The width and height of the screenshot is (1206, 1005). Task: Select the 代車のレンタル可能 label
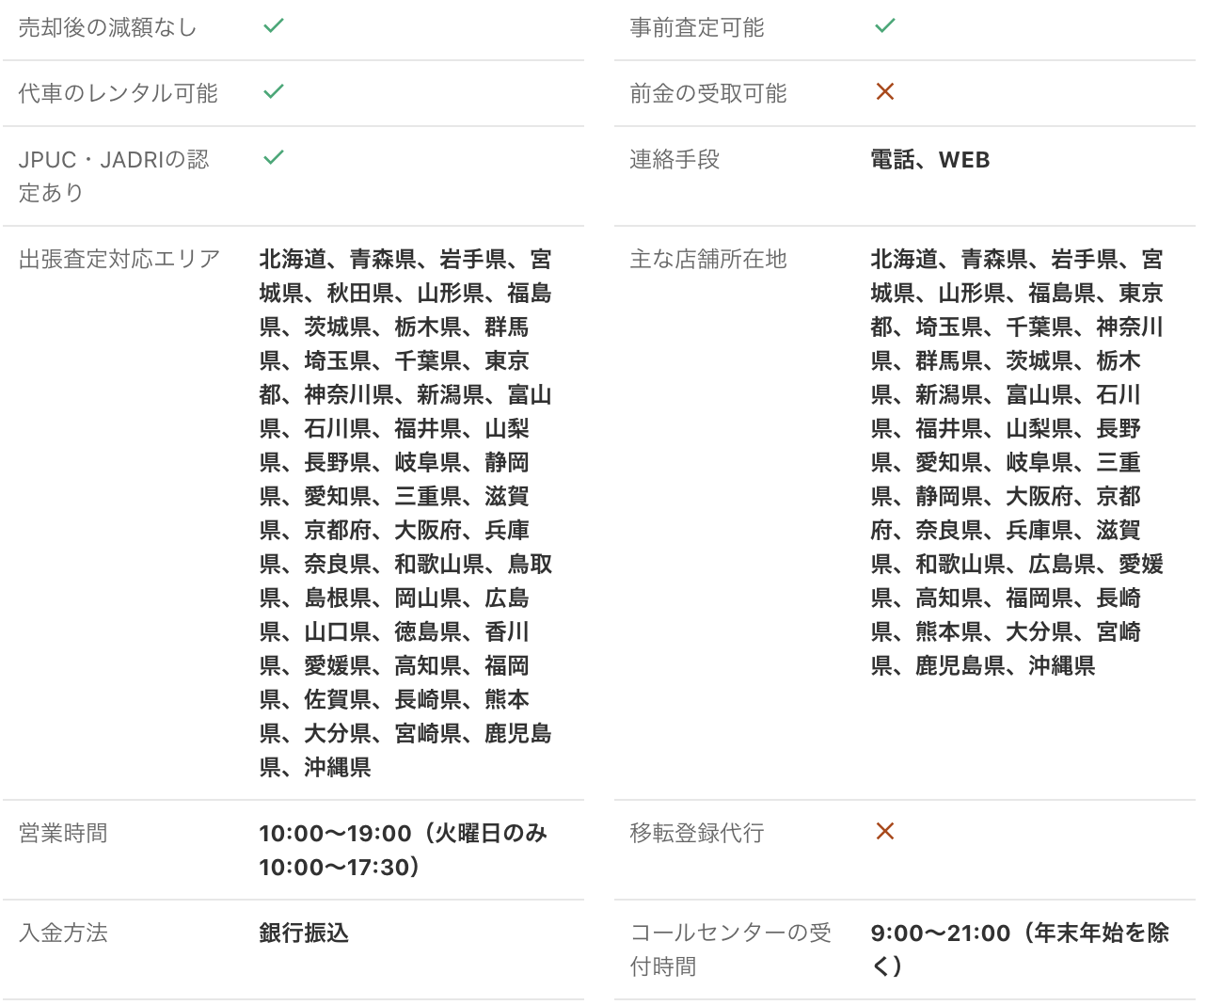point(118,94)
